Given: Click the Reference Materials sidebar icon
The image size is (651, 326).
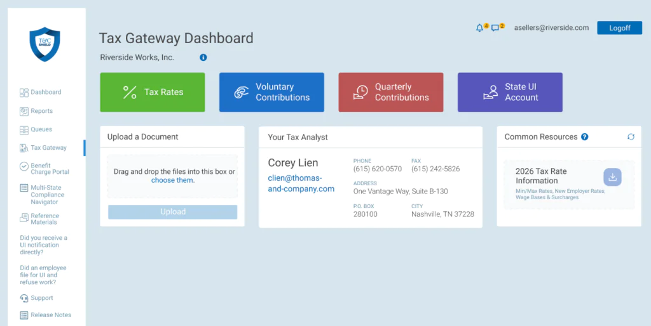Looking at the screenshot, I should pyautogui.click(x=24, y=217).
